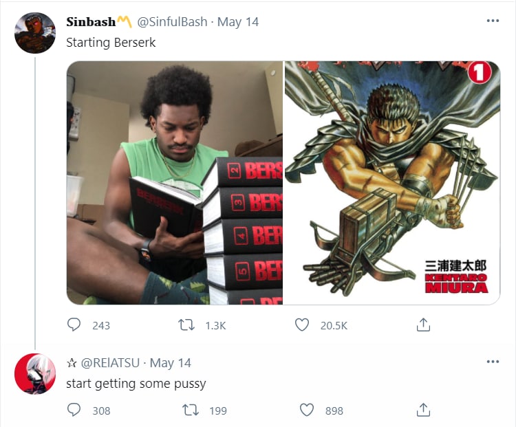Screen dimensions: 516x427
Task: Share the @REIATSU reply
Action: pyautogui.click(x=423, y=410)
